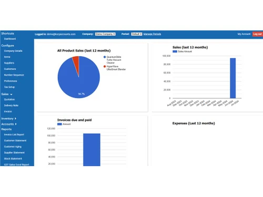Open Preferences in the sidebar
Image resolution: width=263 pixels, height=197 pixels.
(11, 81)
